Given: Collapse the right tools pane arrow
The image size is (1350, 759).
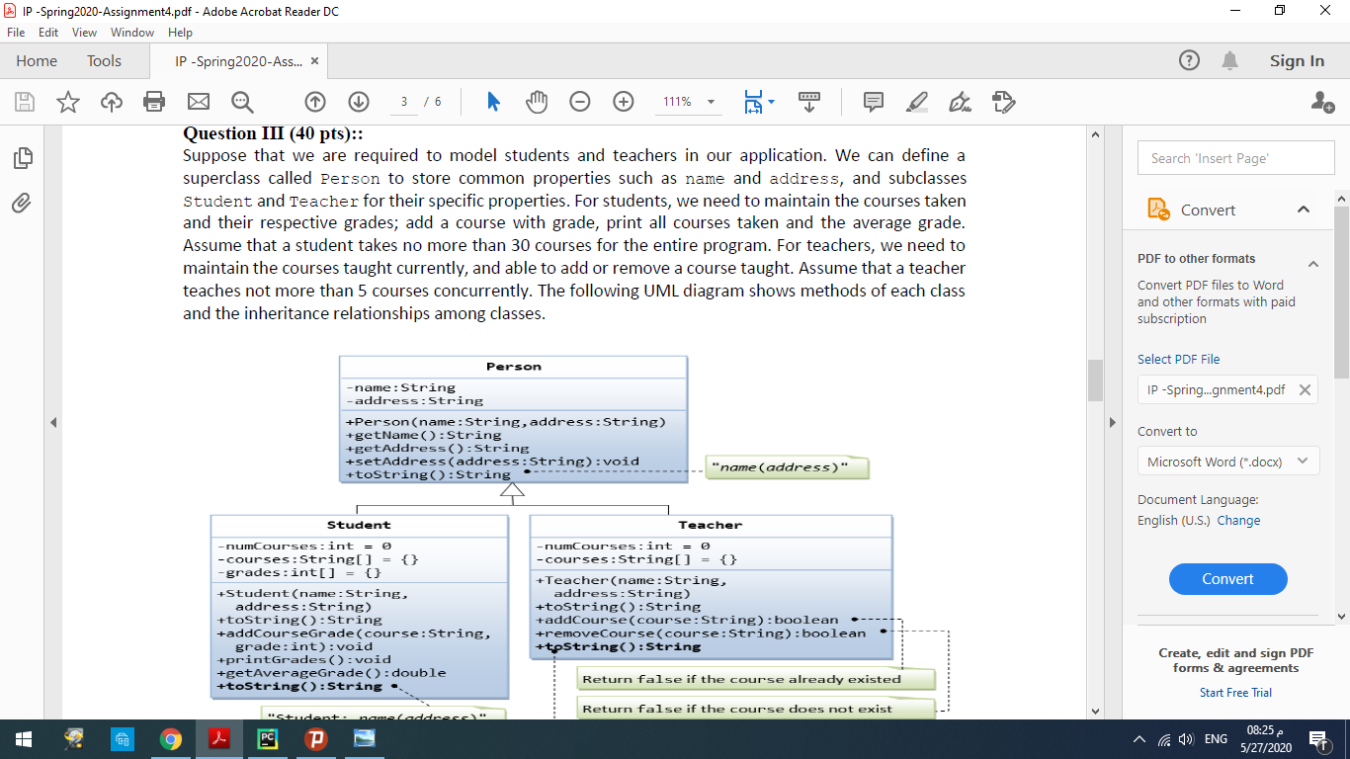Looking at the screenshot, I should (1112, 423).
